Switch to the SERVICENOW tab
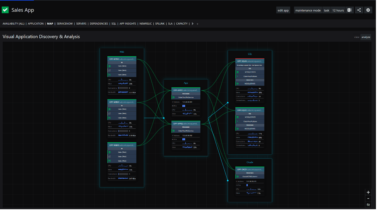 (65, 24)
